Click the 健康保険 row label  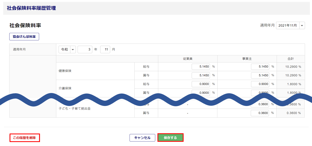(x=65, y=71)
